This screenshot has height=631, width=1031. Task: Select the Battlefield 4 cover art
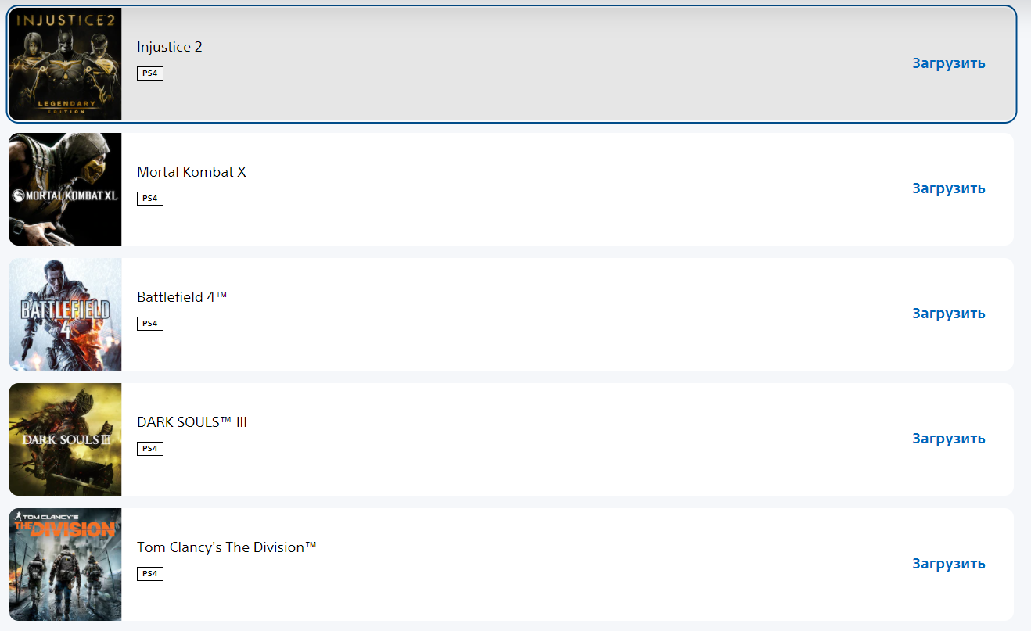[66, 314]
